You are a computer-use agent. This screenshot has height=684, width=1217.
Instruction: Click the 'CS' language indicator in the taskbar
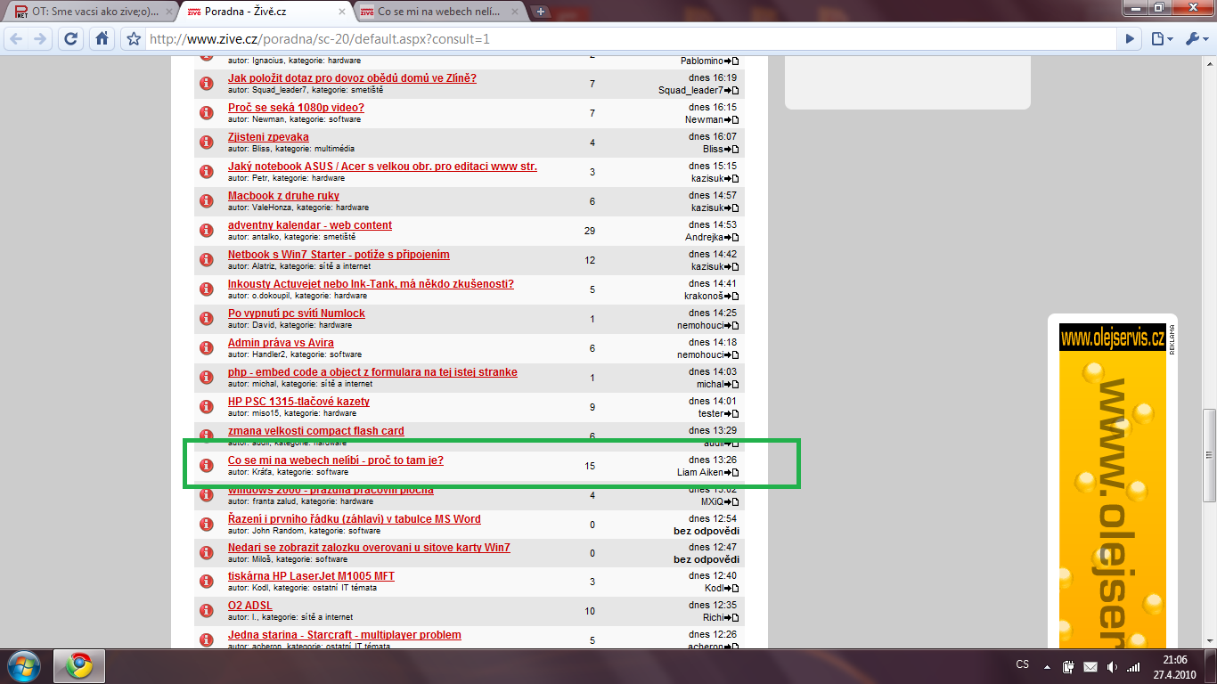tap(1023, 664)
